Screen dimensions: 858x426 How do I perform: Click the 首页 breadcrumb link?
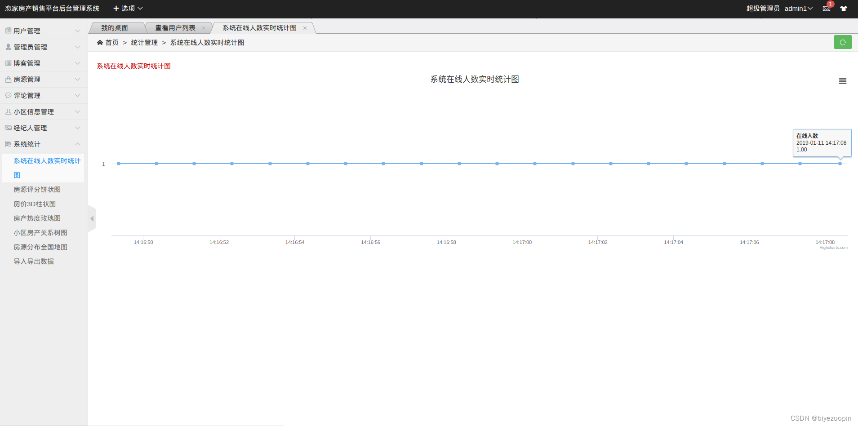[x=112, y=43]
